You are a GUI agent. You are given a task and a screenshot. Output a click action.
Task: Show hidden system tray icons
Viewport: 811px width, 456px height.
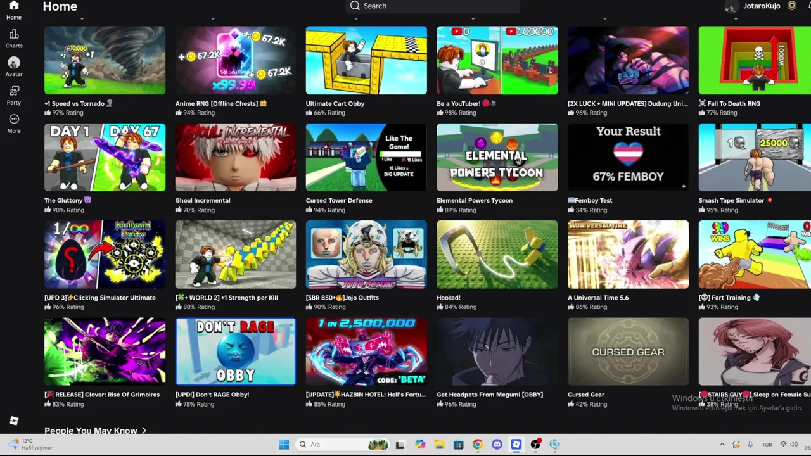(x=722, y=445)
